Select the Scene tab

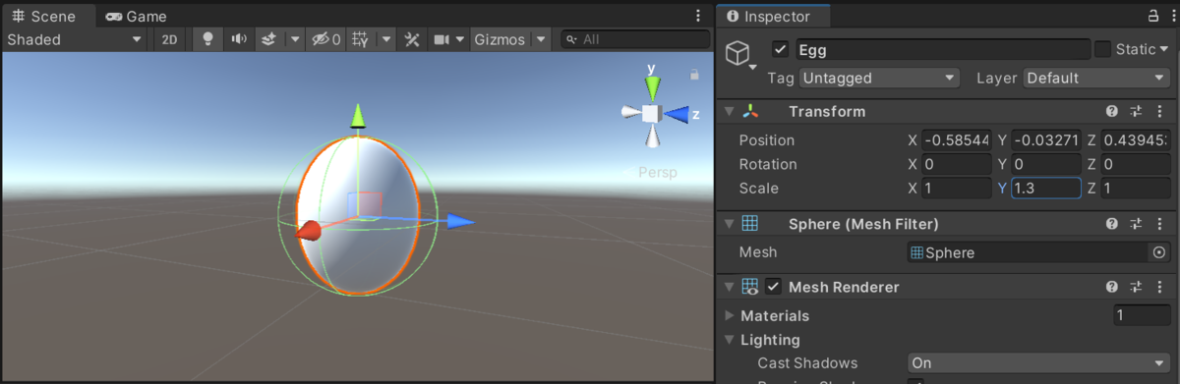[44, 16]
